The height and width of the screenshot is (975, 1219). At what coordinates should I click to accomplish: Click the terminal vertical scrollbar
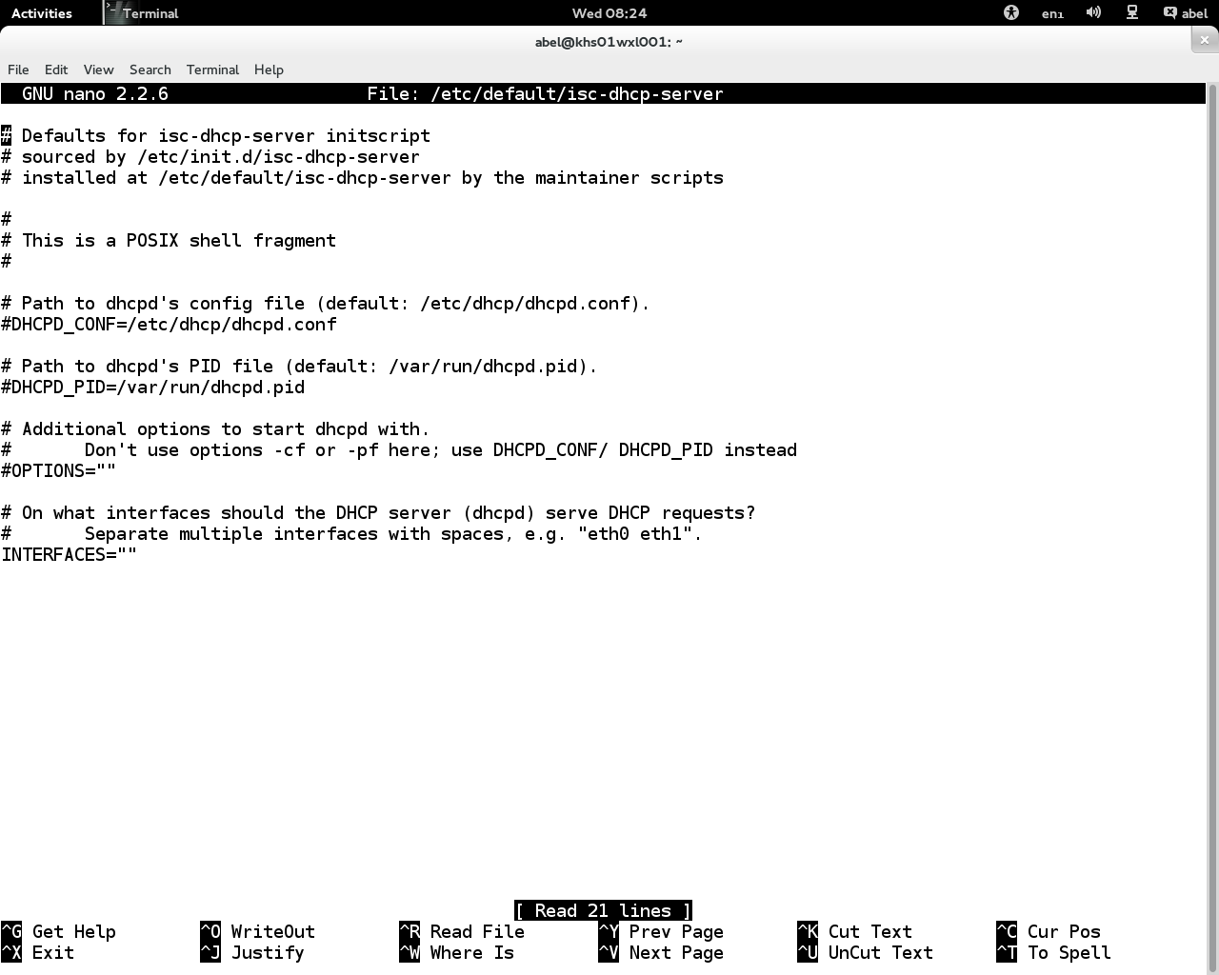1212,528
